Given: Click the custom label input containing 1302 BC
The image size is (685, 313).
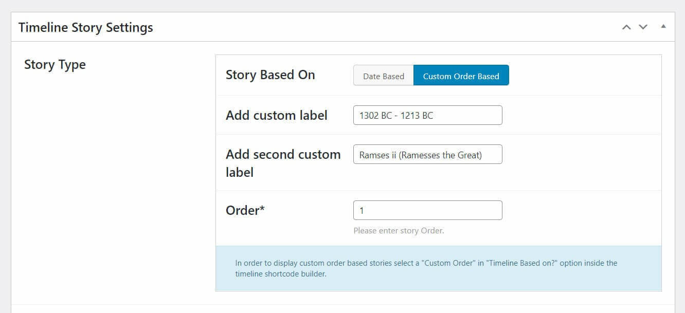Looking at the screenshot, I should coord(427,115).
